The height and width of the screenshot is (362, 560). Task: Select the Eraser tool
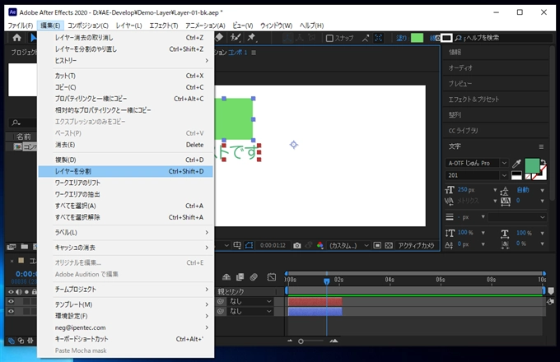click(x=219, y=37)
